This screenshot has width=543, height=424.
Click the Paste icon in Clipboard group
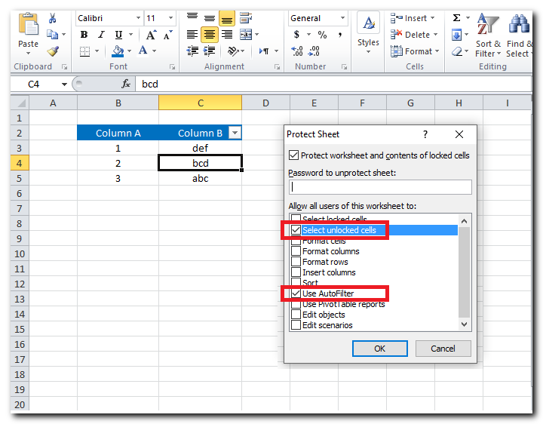coord(28,27)
